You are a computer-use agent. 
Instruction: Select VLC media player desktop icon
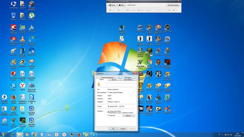coord(22,41)
